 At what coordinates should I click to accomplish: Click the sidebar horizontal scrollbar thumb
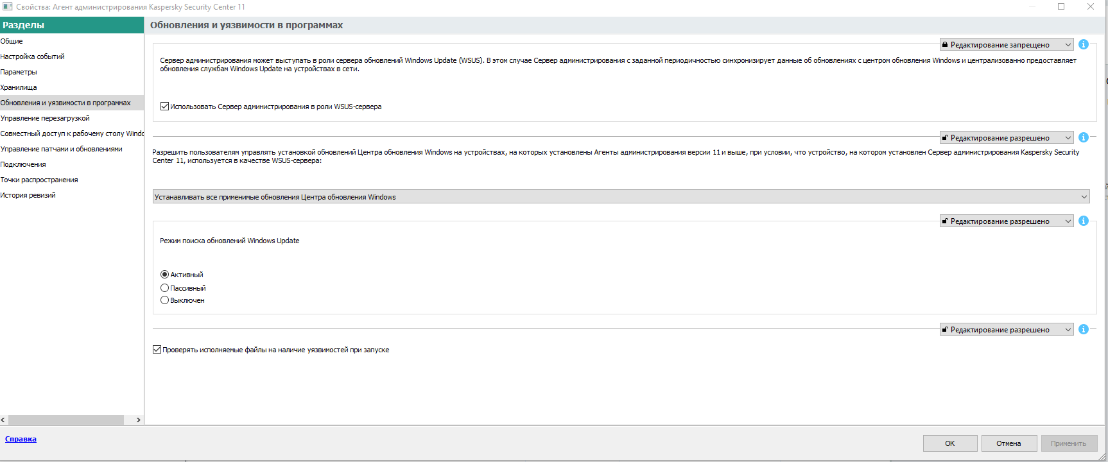point(65,420)
